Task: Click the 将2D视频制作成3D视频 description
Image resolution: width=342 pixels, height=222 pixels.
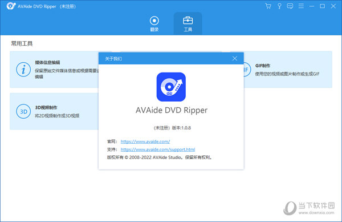Action: click(57, 116)
